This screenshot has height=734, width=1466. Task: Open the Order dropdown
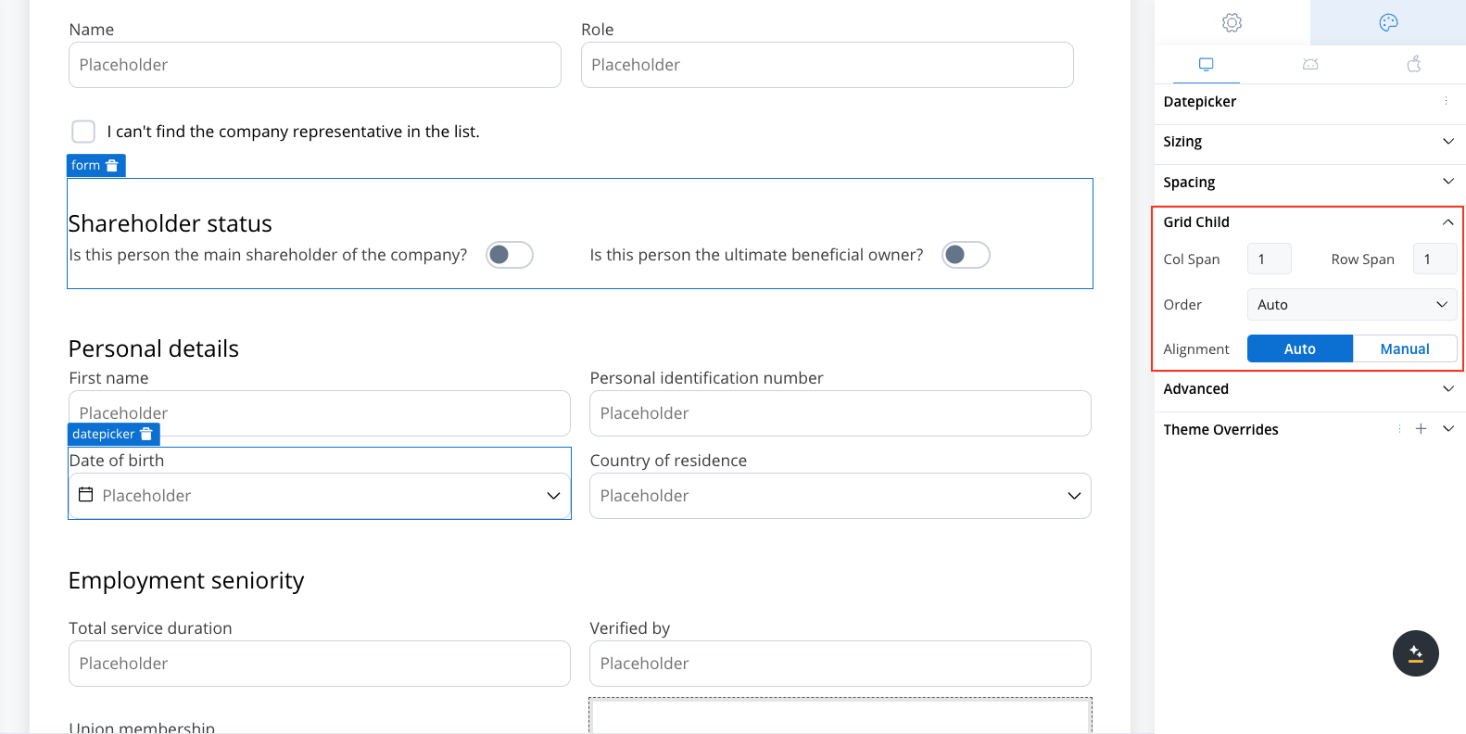click(1352, 305)
